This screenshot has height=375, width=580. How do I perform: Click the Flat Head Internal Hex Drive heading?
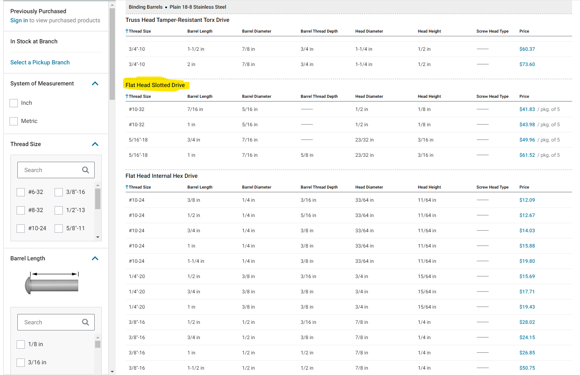[x=162, y=176]
